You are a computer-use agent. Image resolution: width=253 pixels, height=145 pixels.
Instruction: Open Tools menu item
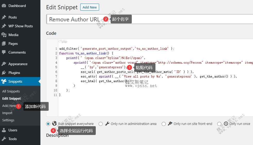click(20, 139)
